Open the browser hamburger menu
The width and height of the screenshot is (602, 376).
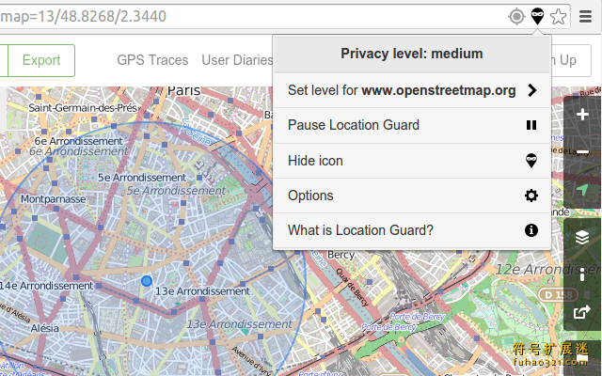(x=585, y=17)
